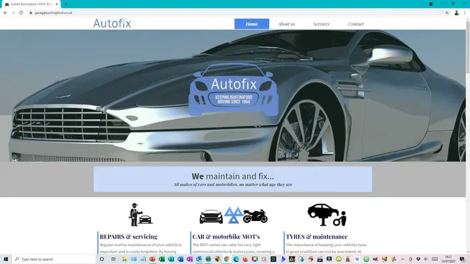Click the blue Autofix car badge on the hero image
This screenshot has width=470, height=264.
click(234, 89)
